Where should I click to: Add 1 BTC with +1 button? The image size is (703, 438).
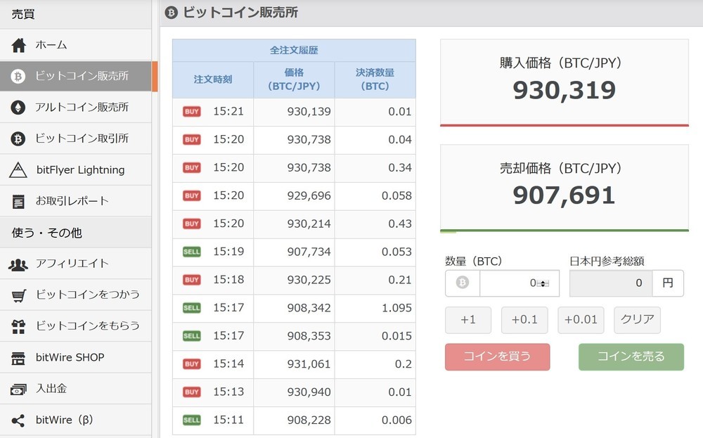point(468,320)
